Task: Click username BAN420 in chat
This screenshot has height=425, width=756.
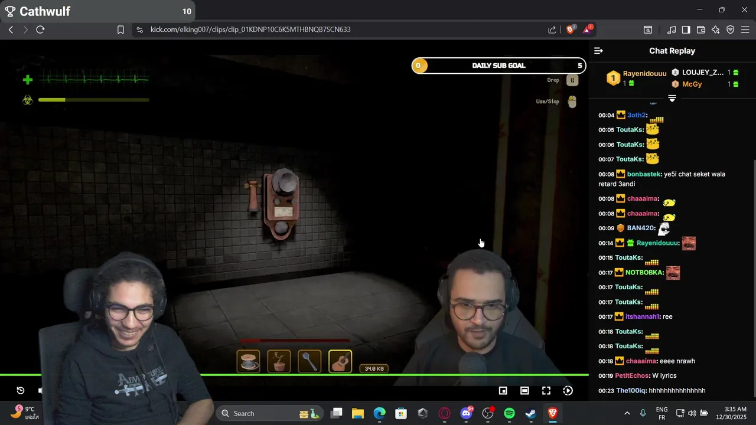Action: 641,228
